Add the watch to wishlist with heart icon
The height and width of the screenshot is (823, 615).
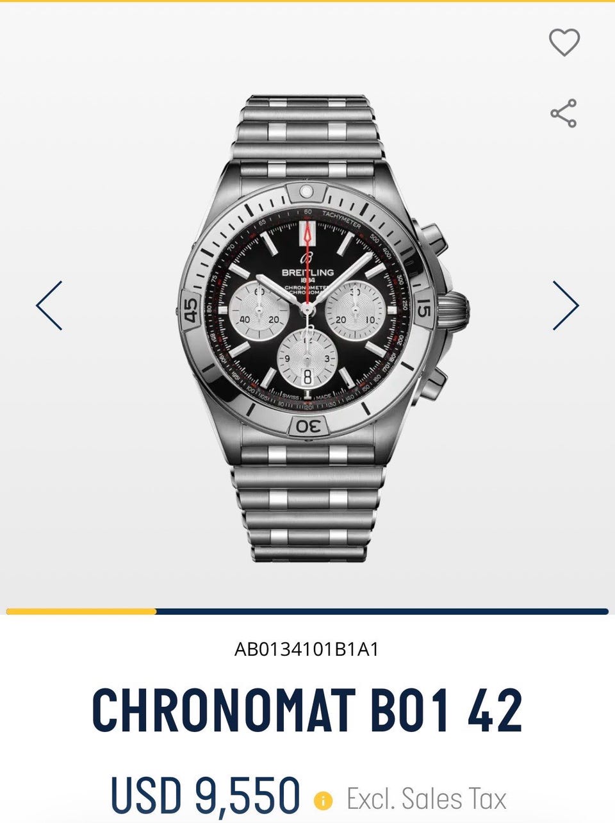coord(564,42)
